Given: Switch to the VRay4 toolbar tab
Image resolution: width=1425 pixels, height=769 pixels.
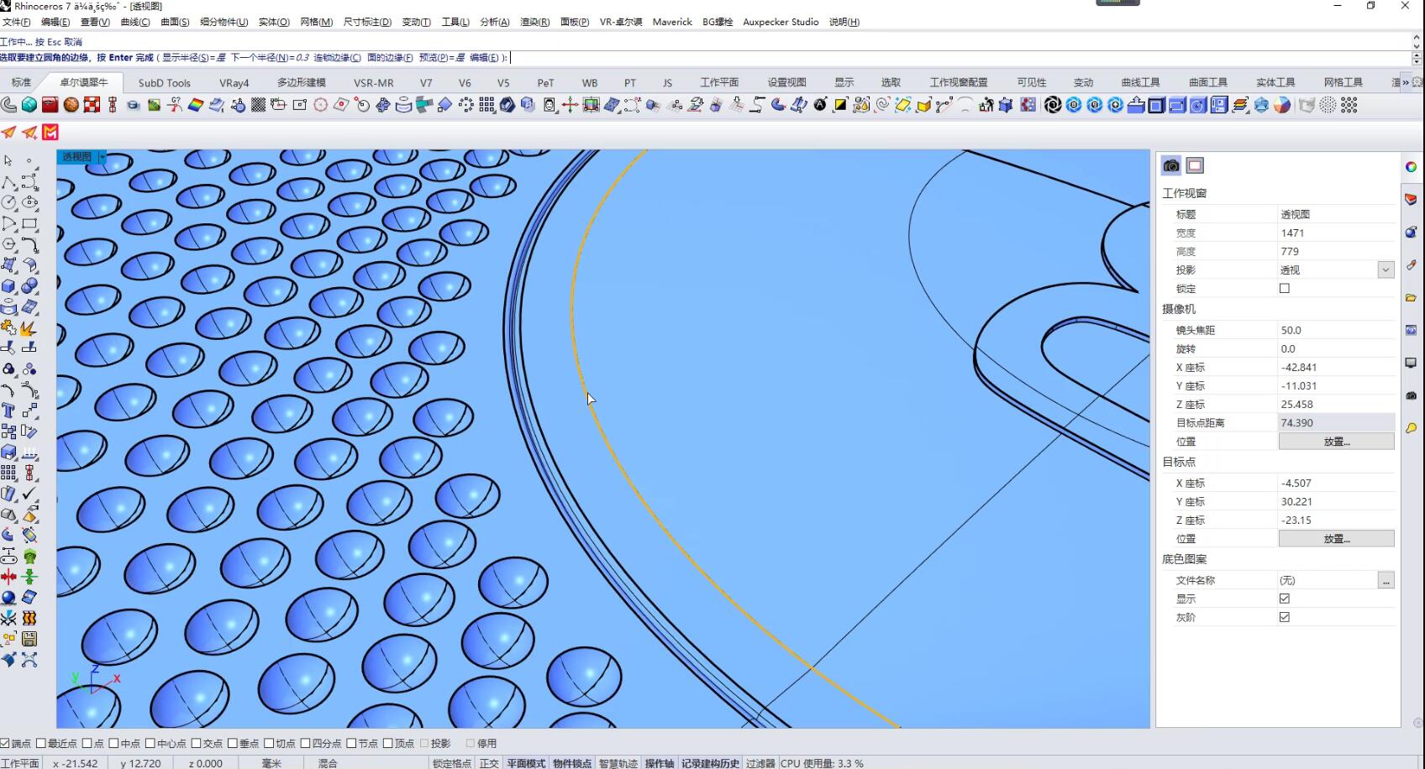Looking at the screenshot, I should (x=234, y=82).
